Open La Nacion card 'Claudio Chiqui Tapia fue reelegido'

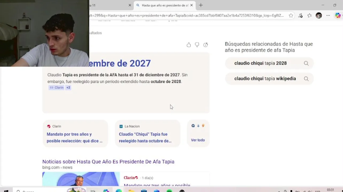pyautogui.click(x=148, y=134)
